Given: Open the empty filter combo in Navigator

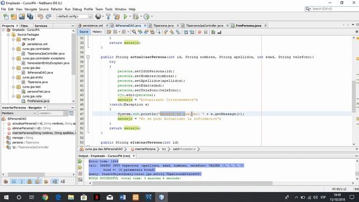Looking at the screenshot, I should click(53, 113).
